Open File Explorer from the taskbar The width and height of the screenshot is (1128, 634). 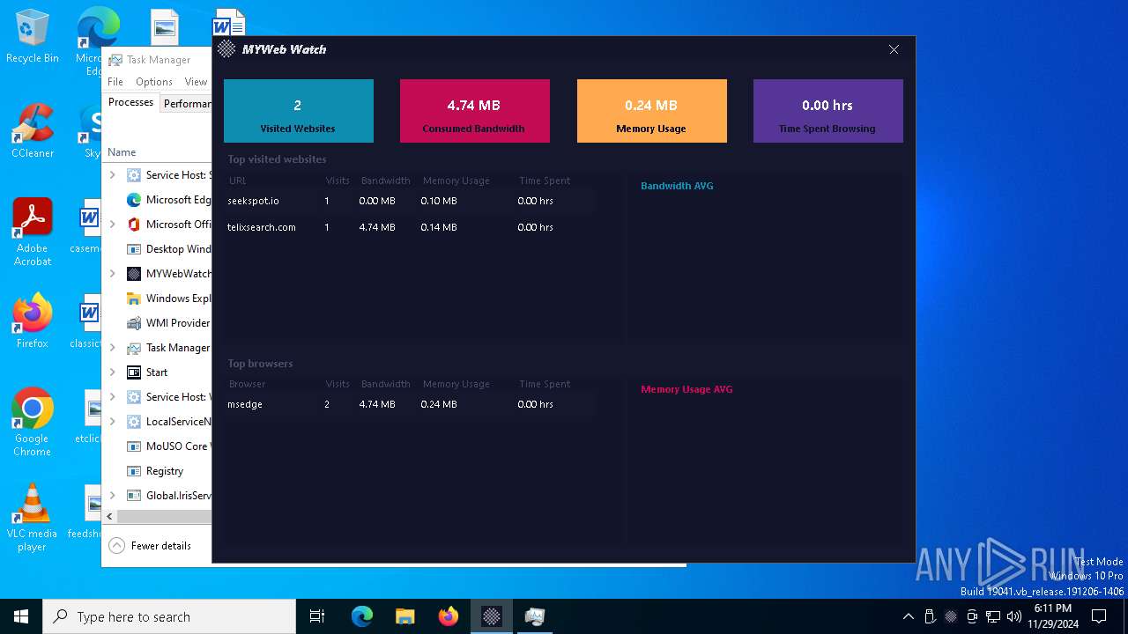coord(405,616)
